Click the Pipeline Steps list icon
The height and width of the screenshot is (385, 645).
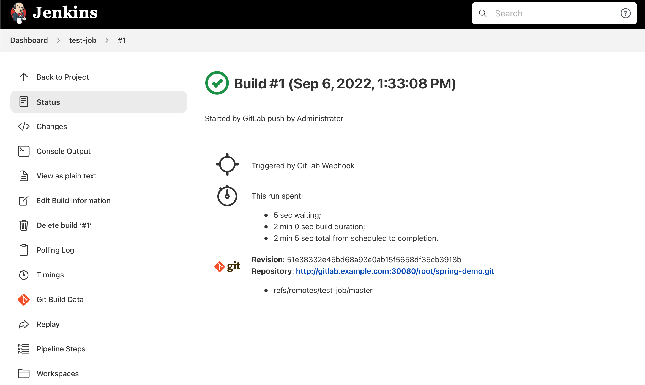coord(24,349)
